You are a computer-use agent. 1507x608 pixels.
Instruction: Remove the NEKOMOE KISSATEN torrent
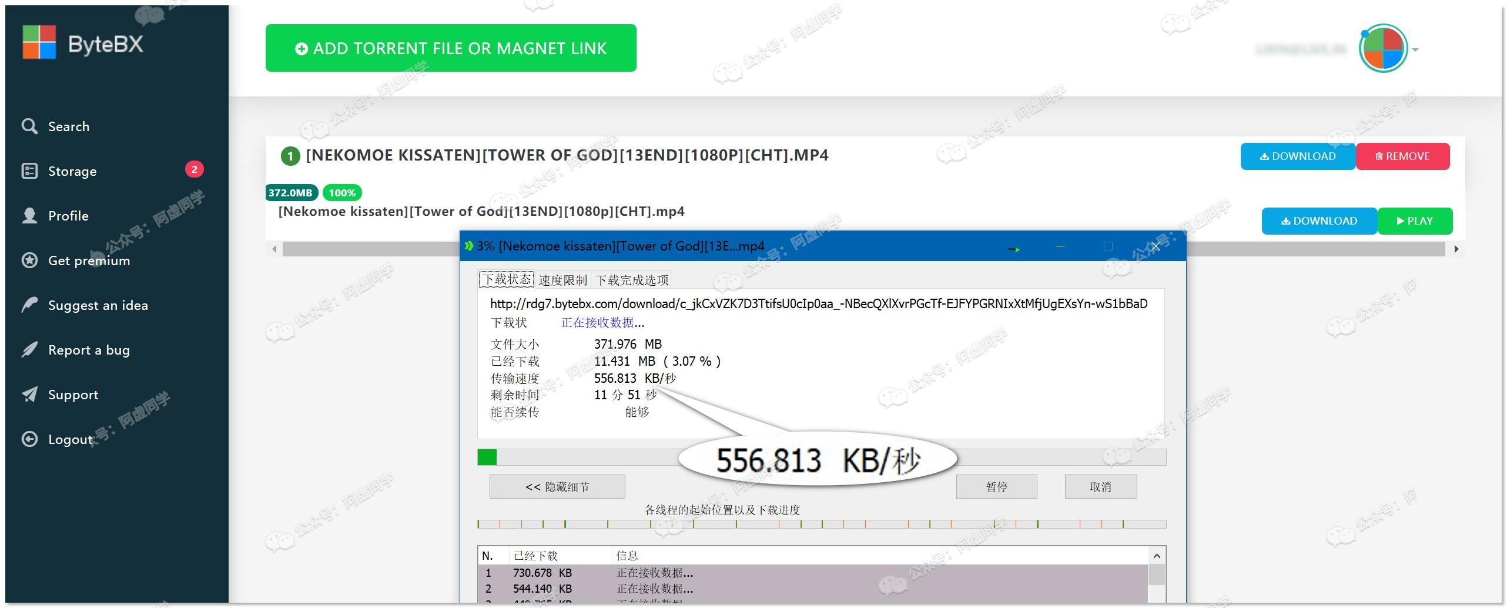point(1403,156)
